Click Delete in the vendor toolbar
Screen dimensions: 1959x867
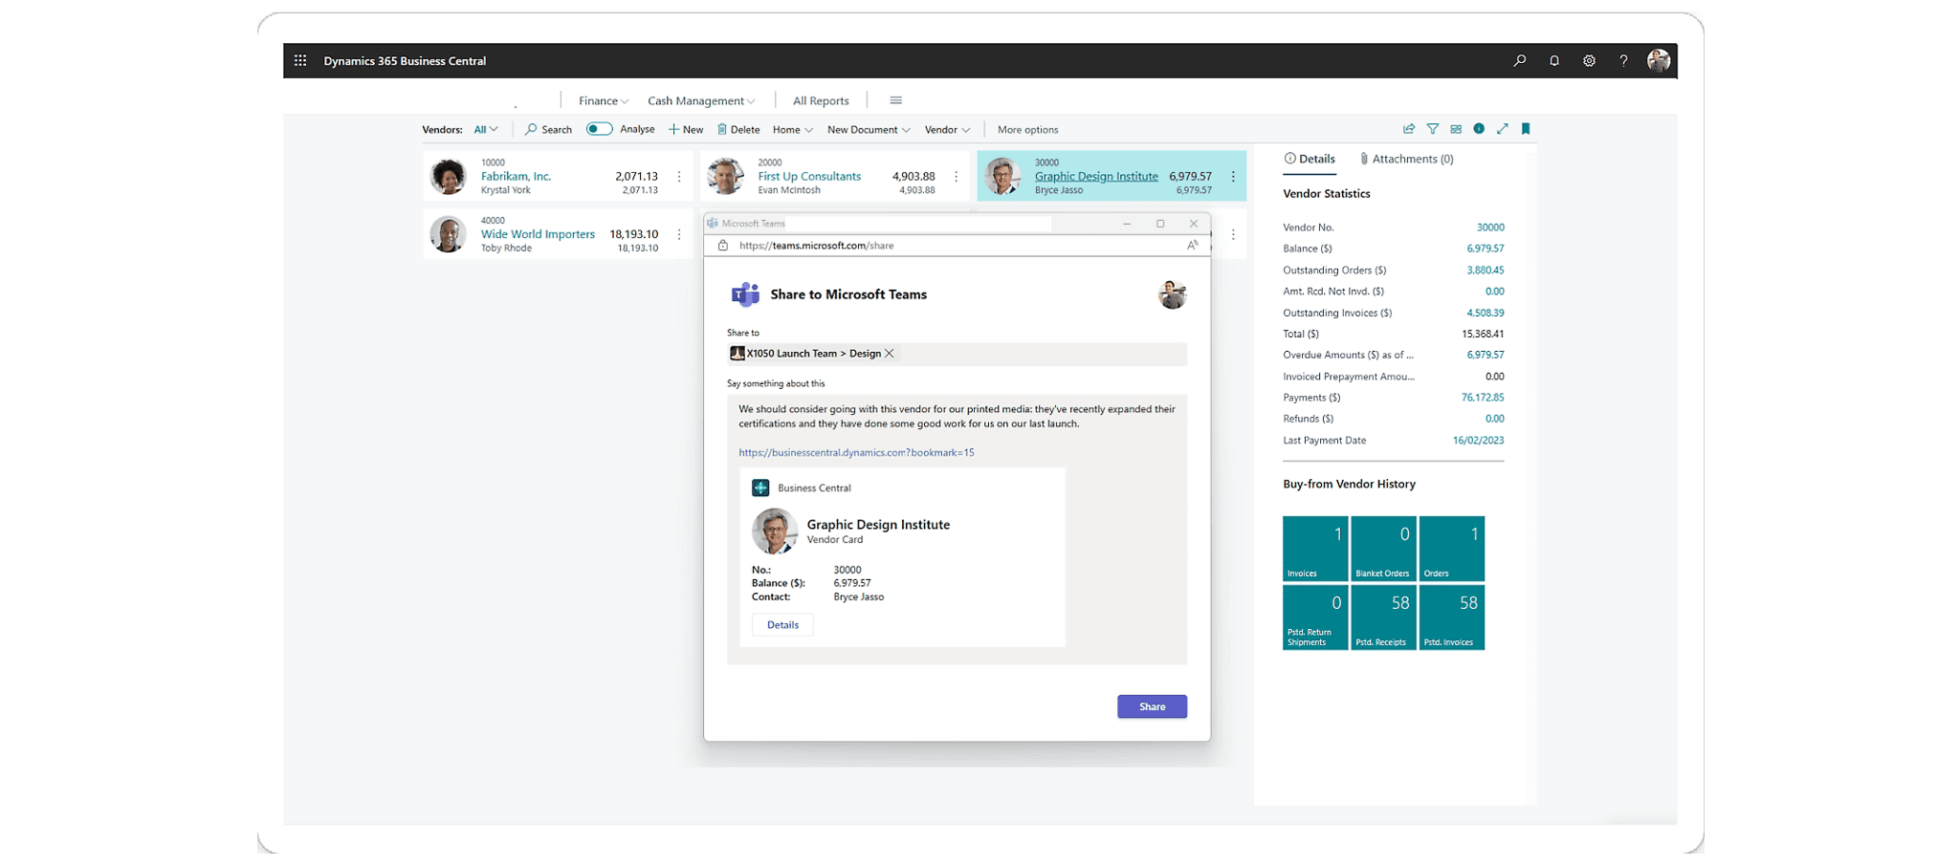tap(738, 130)
